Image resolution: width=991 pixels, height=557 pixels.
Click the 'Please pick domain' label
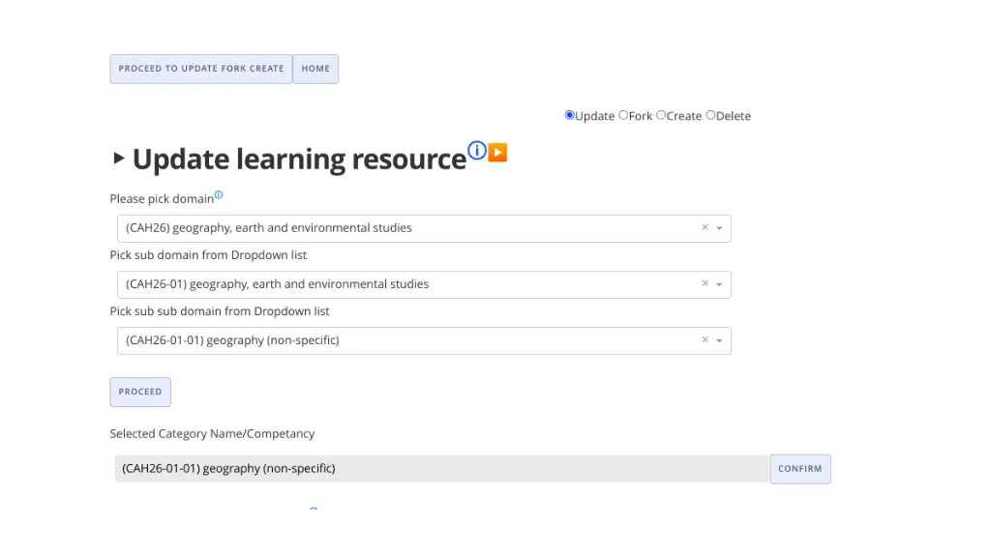tap(162, 199)
